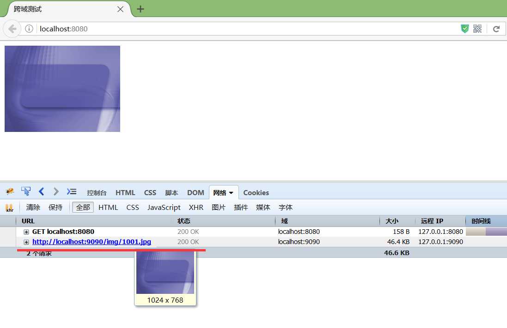The height and width of the screenshot is (328, 507).
Task: Click the timeline bar for localhost:8080 request
Action: point(486,232)
